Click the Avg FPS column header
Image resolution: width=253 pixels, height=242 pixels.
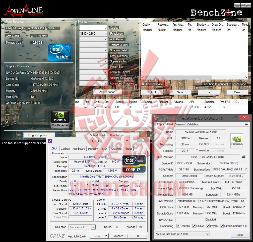point(225,102)
